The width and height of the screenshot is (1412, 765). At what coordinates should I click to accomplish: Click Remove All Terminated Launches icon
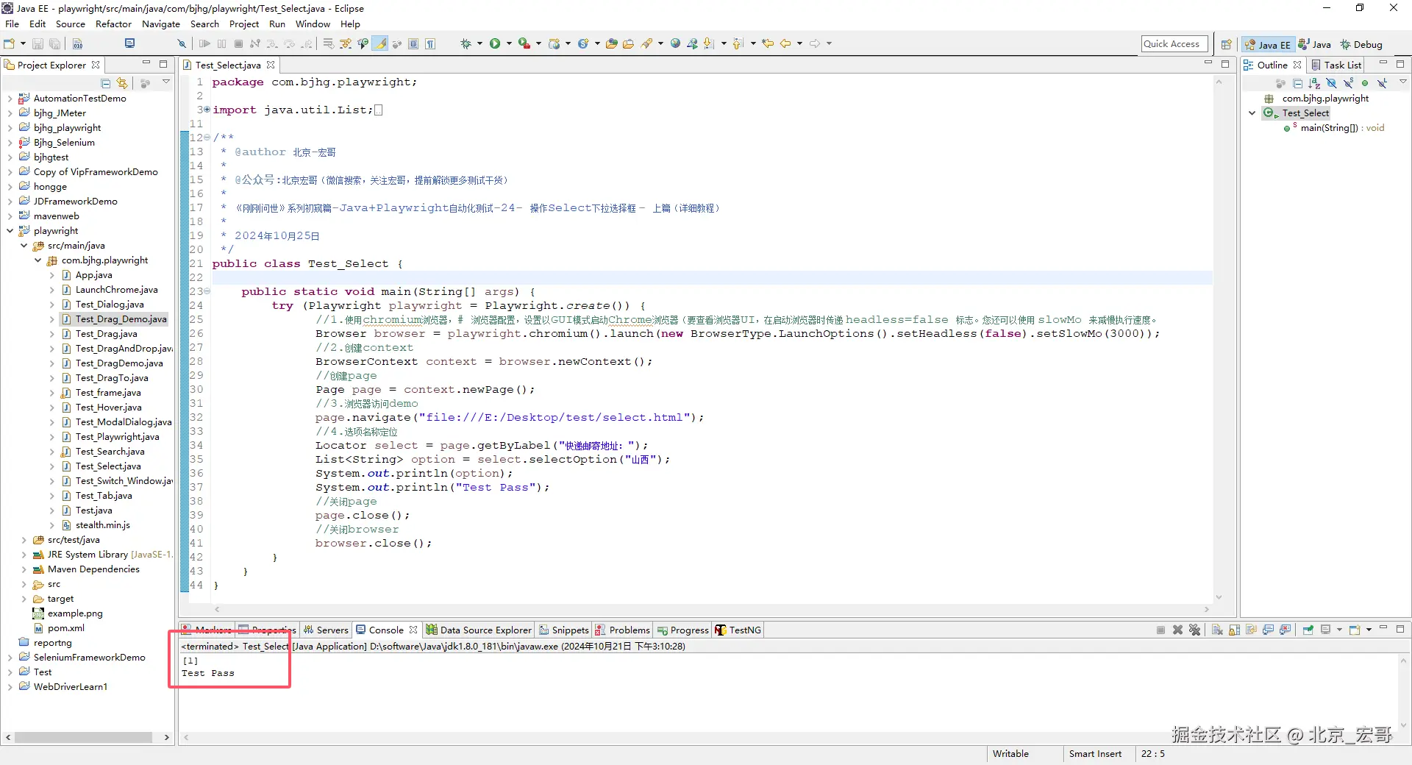pos(1194,630)
